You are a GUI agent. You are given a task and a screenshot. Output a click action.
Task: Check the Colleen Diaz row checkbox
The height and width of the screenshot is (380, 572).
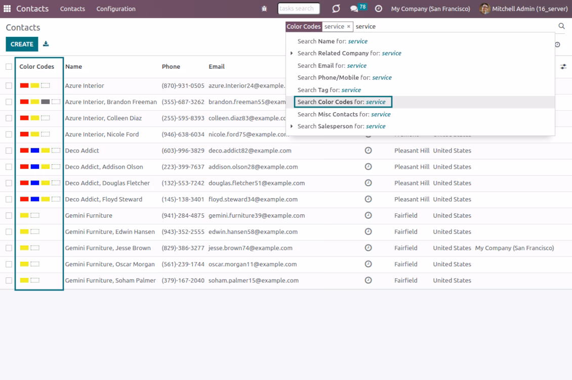pyautogui.click(x=9, y=118)
